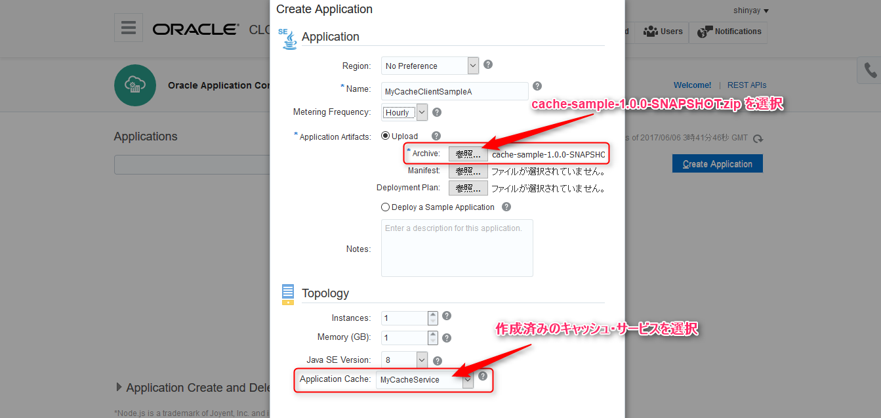Screen dimensions: 881x418
Task: Open the Users menu item
Action: 663,31
